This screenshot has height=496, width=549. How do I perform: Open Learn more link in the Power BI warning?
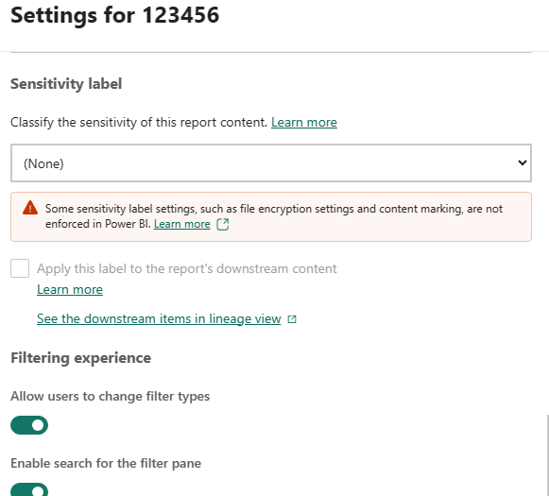(x=182, y=224)
